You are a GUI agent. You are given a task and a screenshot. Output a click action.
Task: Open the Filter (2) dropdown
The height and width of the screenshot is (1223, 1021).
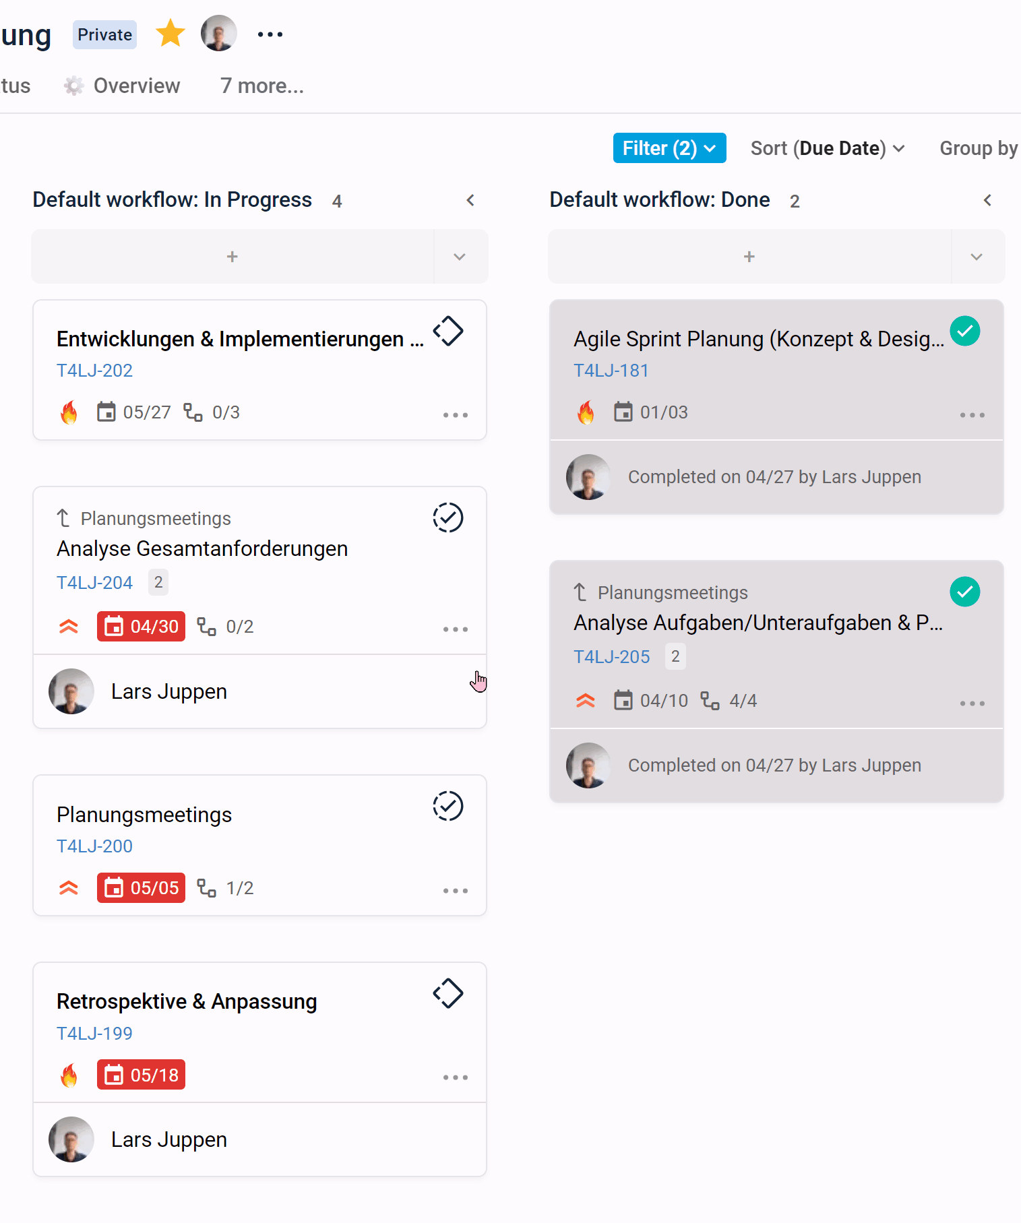coord(669,148)
